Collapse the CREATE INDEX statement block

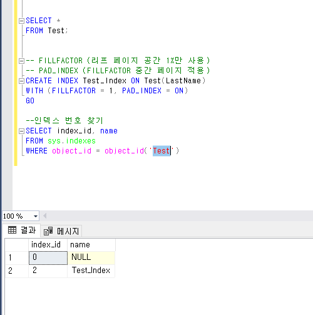pos(21,81)
